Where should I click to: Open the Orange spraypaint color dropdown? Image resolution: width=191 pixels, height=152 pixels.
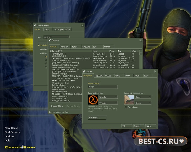108,103
